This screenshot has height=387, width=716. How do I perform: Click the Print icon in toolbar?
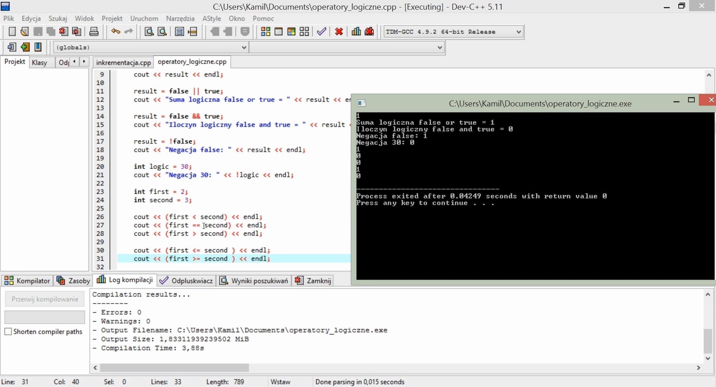point(94,32)
